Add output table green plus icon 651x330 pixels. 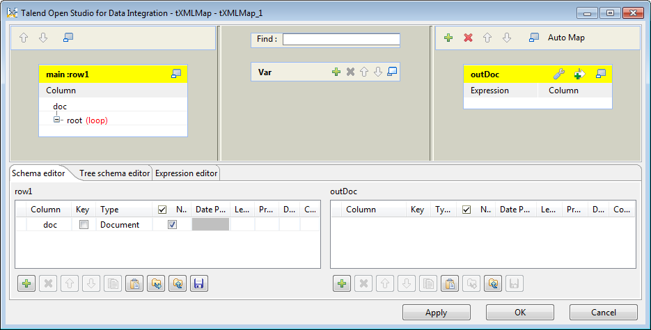[448, 38]
